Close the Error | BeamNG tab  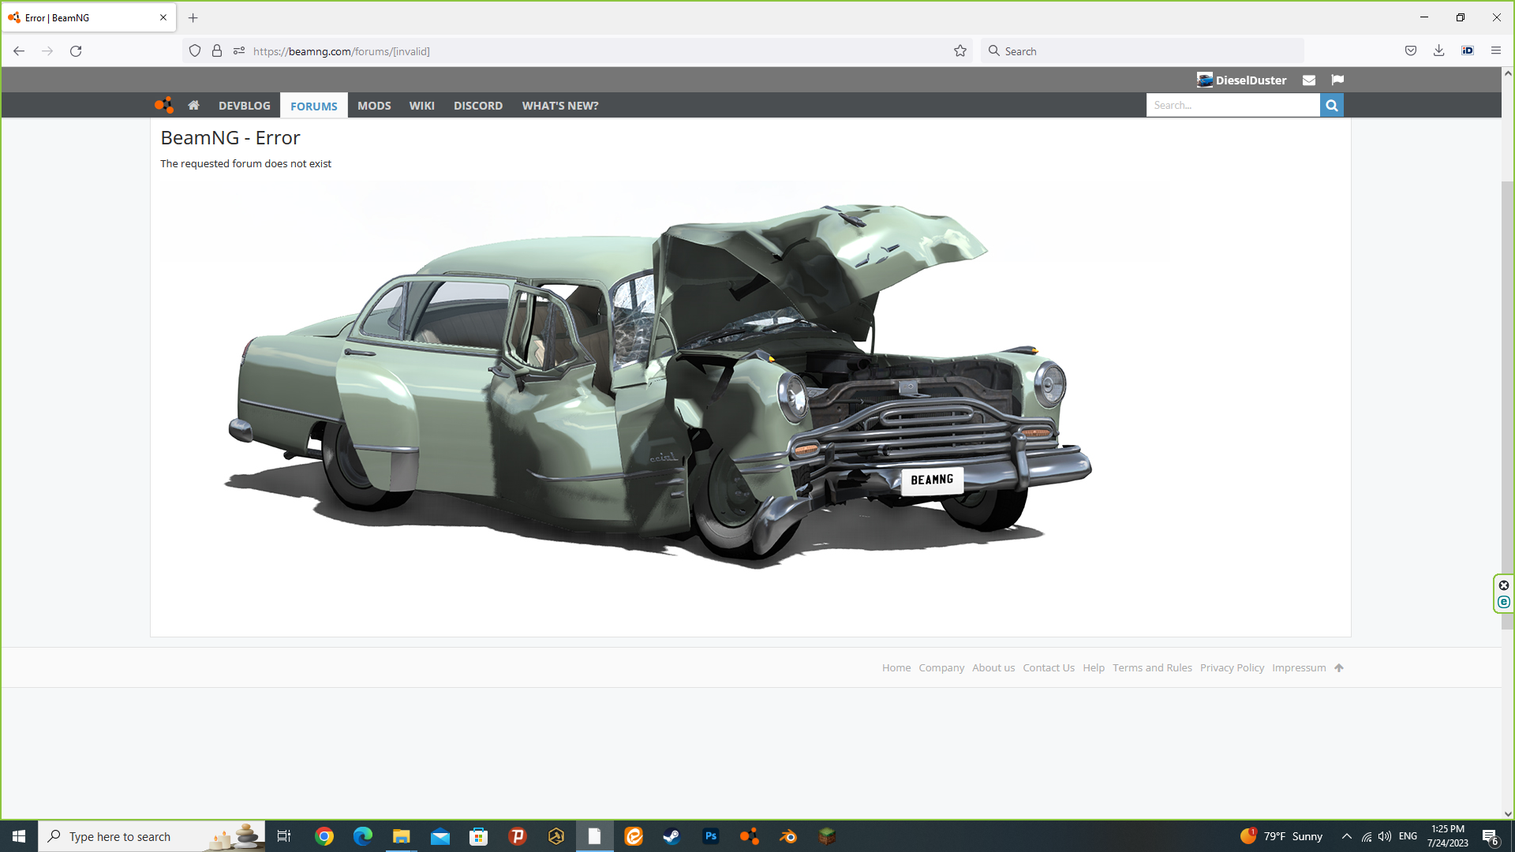tap(163, 17)
